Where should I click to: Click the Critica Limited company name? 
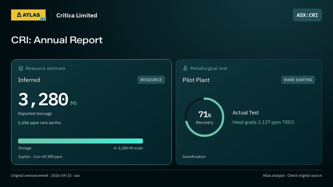pos(77,16)
